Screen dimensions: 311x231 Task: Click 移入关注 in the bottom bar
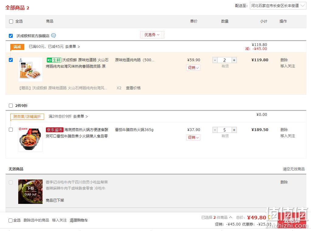click(59, 220)
